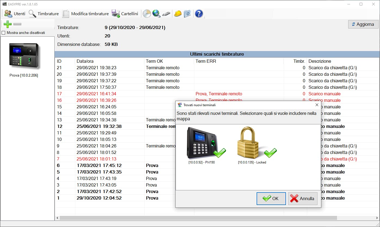This screenshot has width=380, height=227.
Task: Open Modifica timbrature toolbar item
Action: click(85, 14)
